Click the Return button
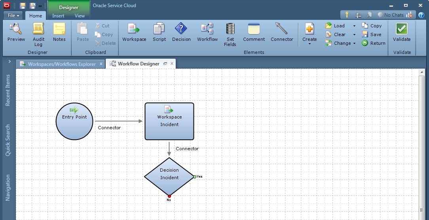Screen dimensions: 429x220 tap(374, 43)
